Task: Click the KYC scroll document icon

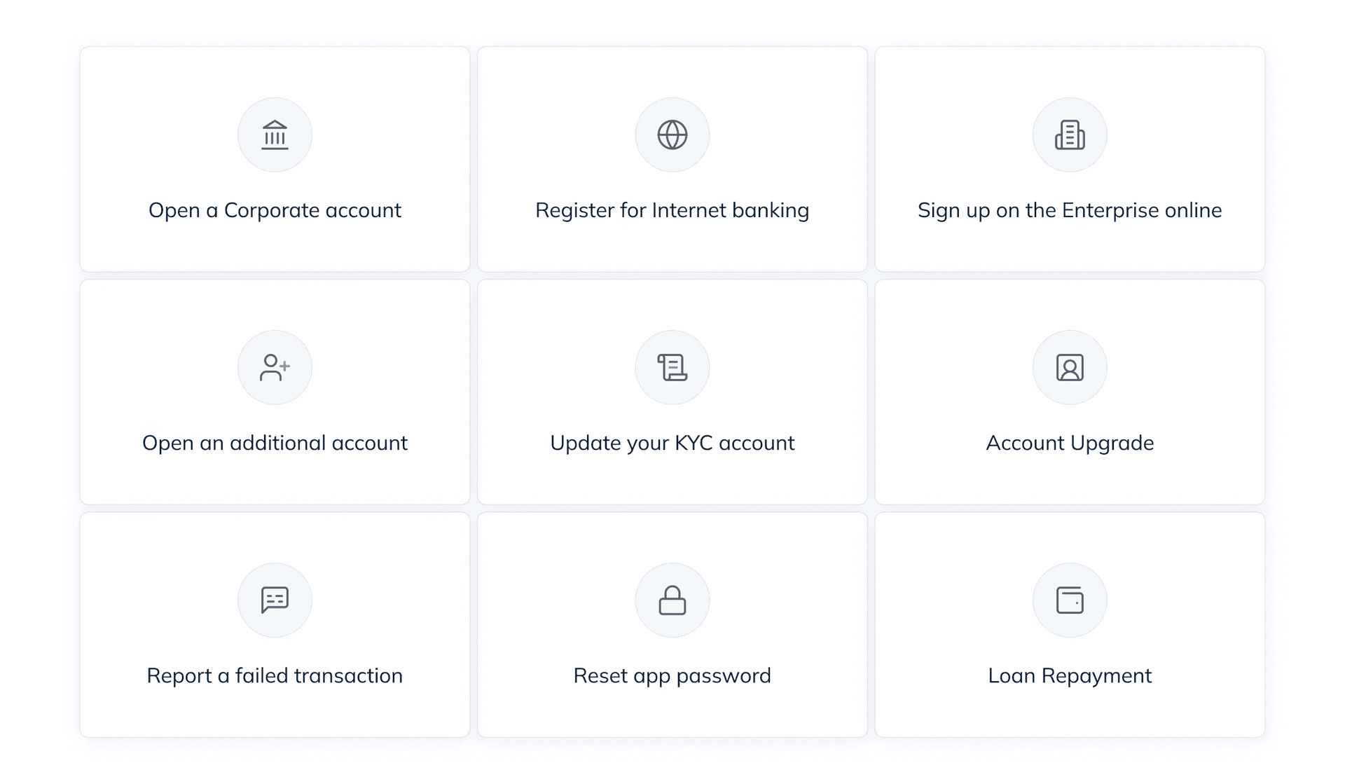Action: 672,367
